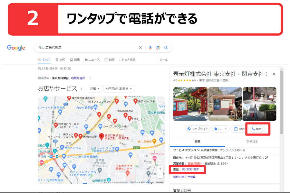Open the three-dot menu beside 地域を選択
This screenshot has height=193, width=290.
tap(90, 78)
